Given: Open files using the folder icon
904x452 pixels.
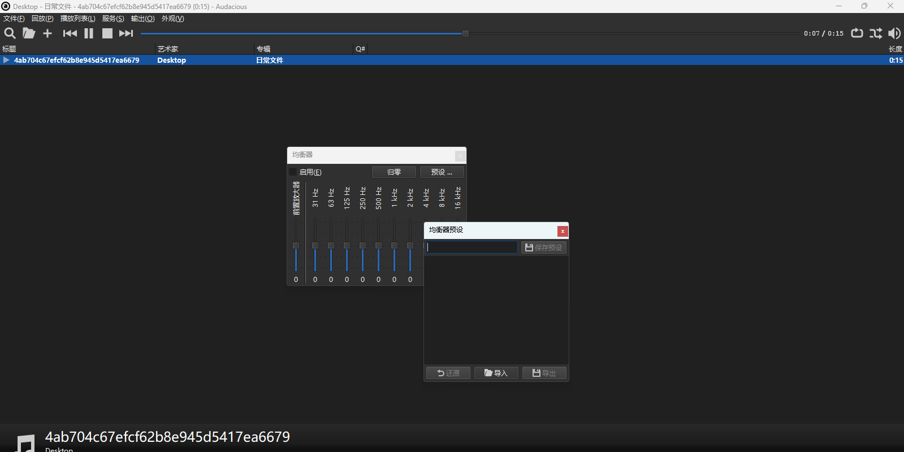Looking at the screenshot, I should (x=29, y=33).
